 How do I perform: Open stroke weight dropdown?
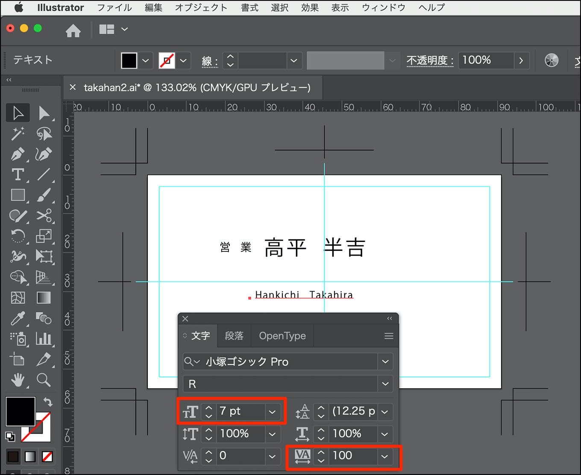(293, 61)
